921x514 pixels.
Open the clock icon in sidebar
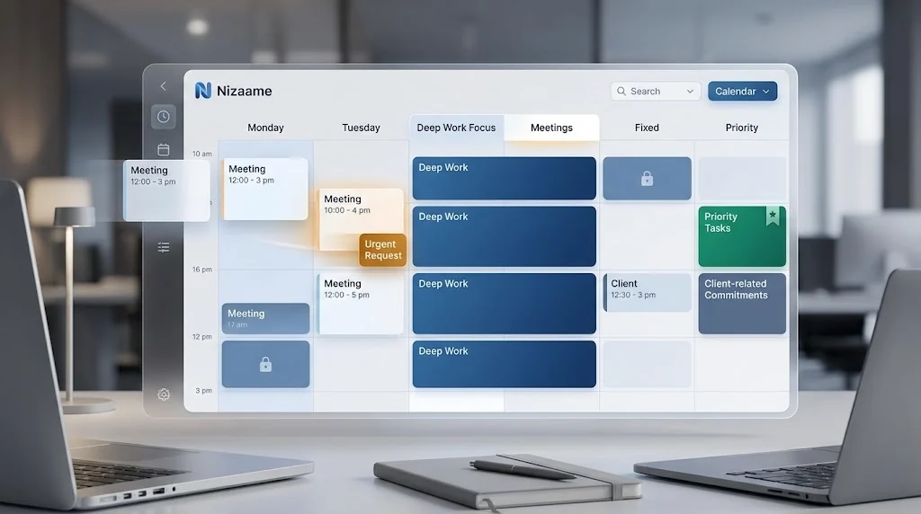tap(164, 117)
